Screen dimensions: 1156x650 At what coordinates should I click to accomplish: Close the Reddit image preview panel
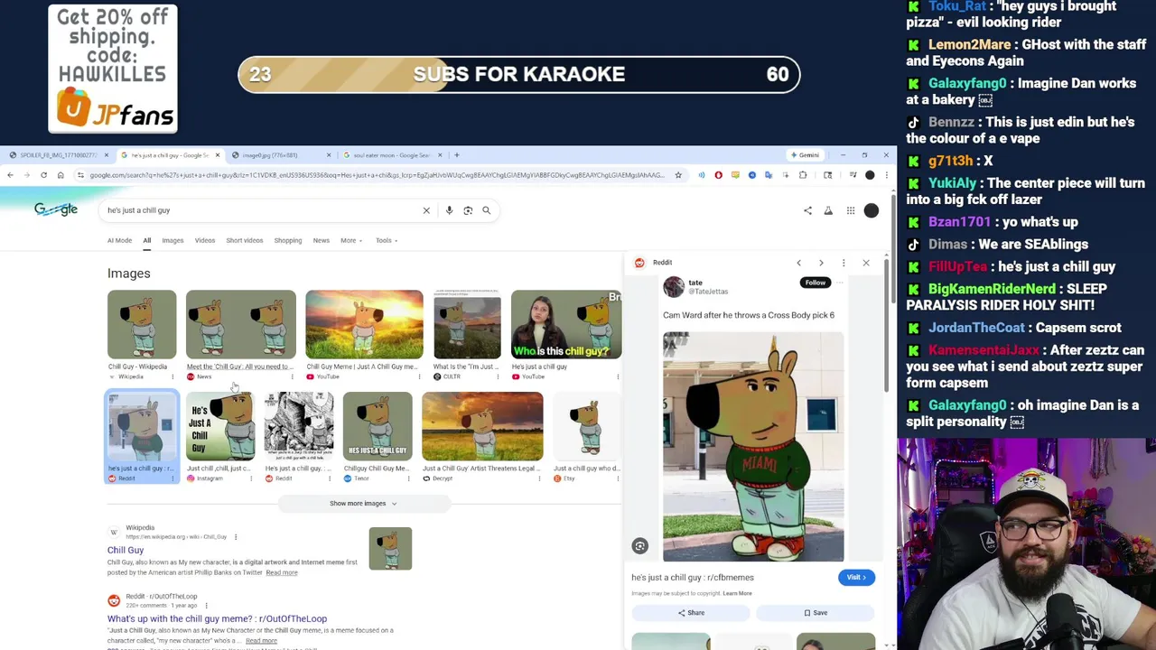tap(865, 263)
